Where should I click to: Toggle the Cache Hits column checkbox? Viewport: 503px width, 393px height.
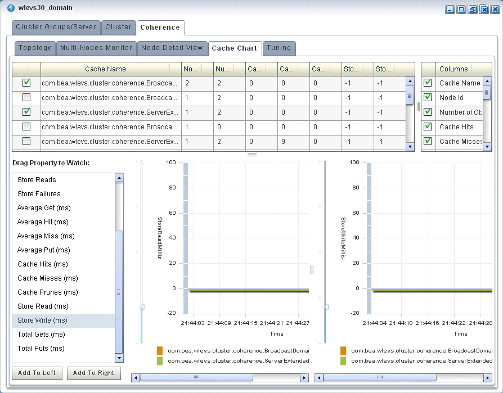coord(428,127)
